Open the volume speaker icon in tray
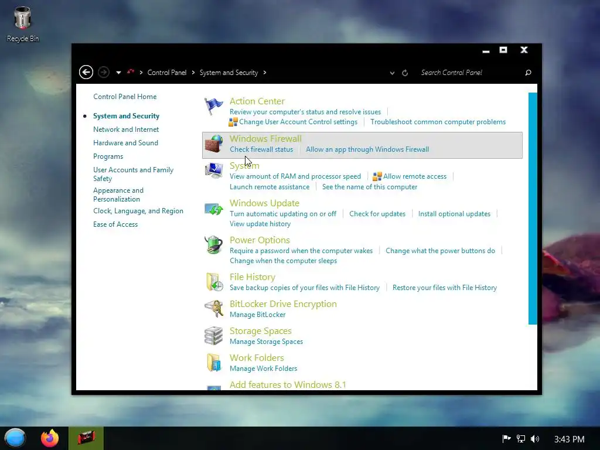This screenshot has width=600, height=450. click(535, 439)
